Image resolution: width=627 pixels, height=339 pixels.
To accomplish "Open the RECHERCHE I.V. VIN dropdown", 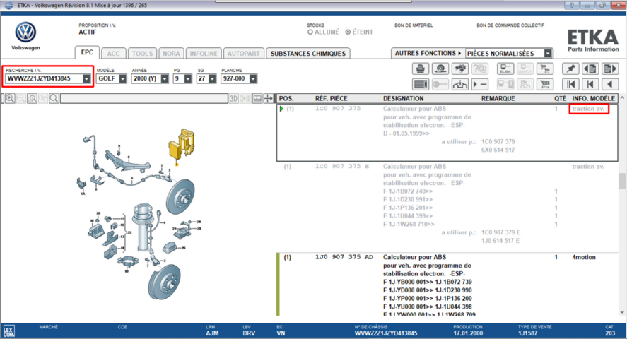I will pos(86,78).
